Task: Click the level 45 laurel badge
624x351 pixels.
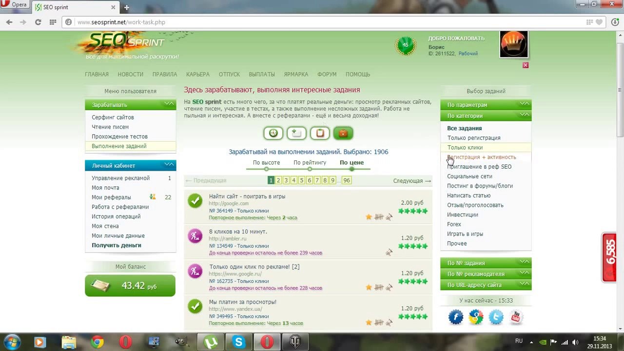Action: (x=406, y=46)
